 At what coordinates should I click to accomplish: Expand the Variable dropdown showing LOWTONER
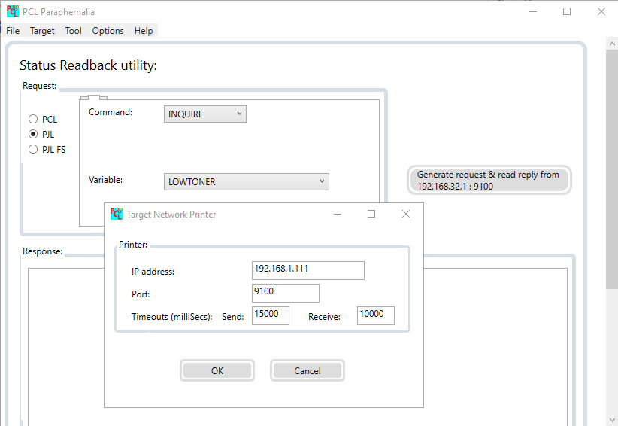click(x=247, y=182)
